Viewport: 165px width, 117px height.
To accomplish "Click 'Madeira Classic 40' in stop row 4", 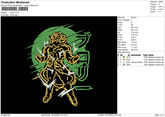I will point(156,65).
